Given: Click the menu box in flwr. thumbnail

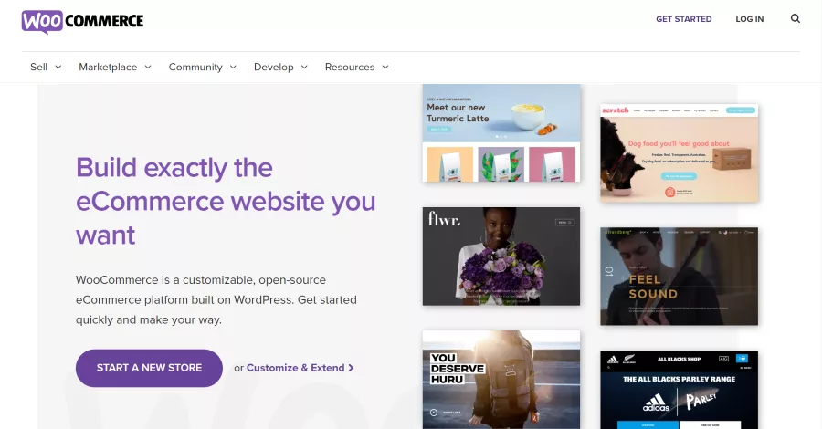Looking at the screenshot, I should pyautogui.click(x=564, y=222).
